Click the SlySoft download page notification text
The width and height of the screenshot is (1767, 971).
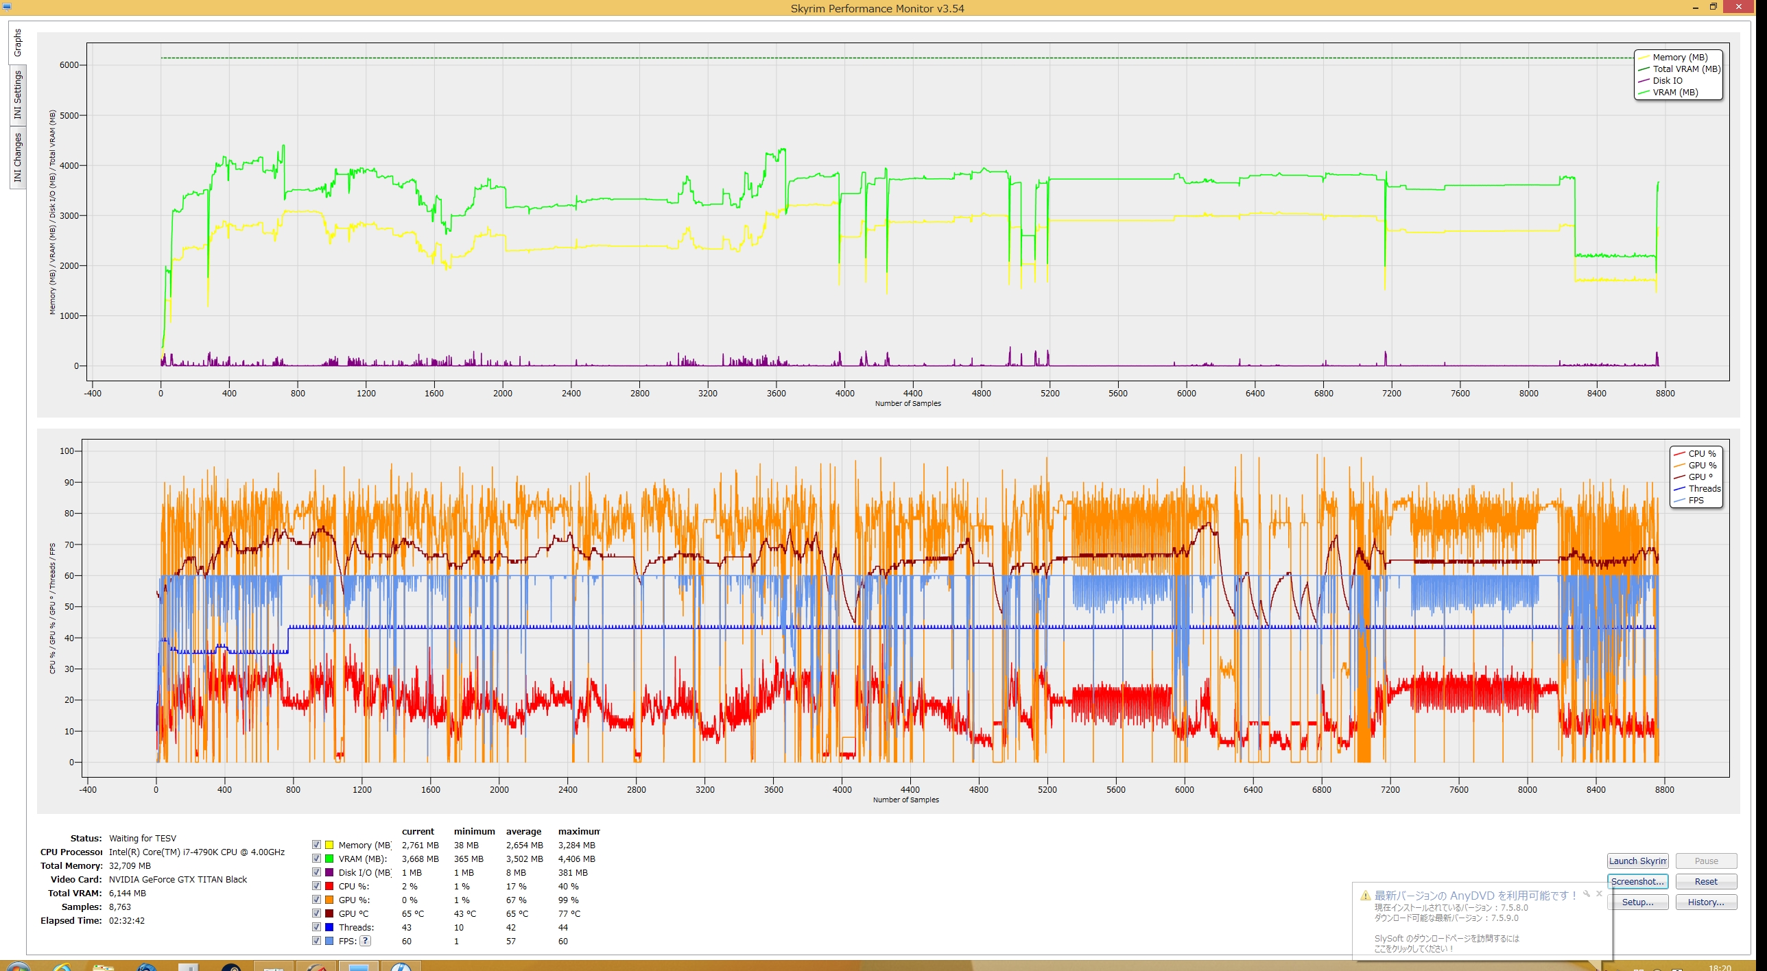[x=1446, y=943]
